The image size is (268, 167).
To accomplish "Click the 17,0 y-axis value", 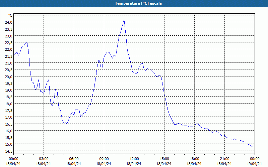I will tap(9, 117).
